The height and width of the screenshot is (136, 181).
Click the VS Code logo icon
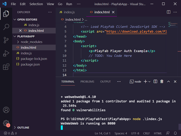(4, 4)
